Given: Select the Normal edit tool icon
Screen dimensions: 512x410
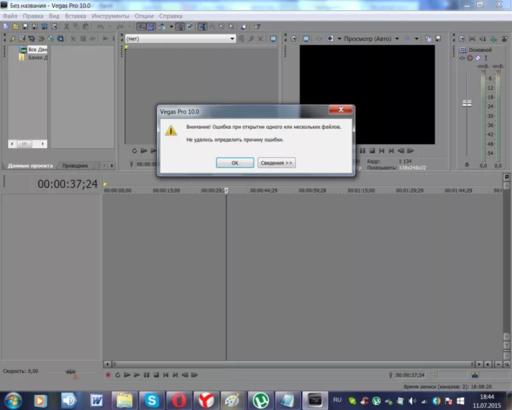Looking at the screenshot, I should tap(202, 27).
